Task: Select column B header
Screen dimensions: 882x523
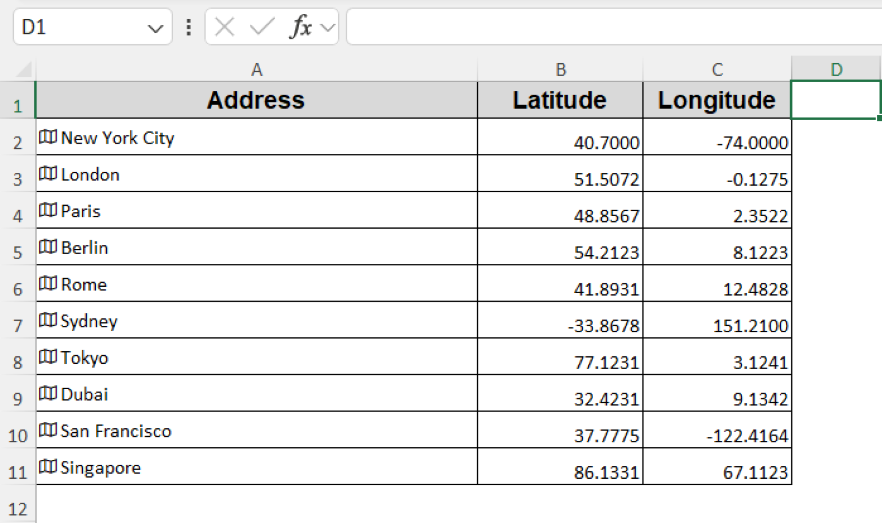Action: tap(560, 69)
